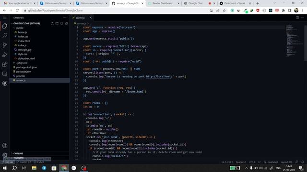Open the GitHub view in activity bar
The width and height of the screenshot is (307, 172).
pyautogui.click(x=5, y=83)
